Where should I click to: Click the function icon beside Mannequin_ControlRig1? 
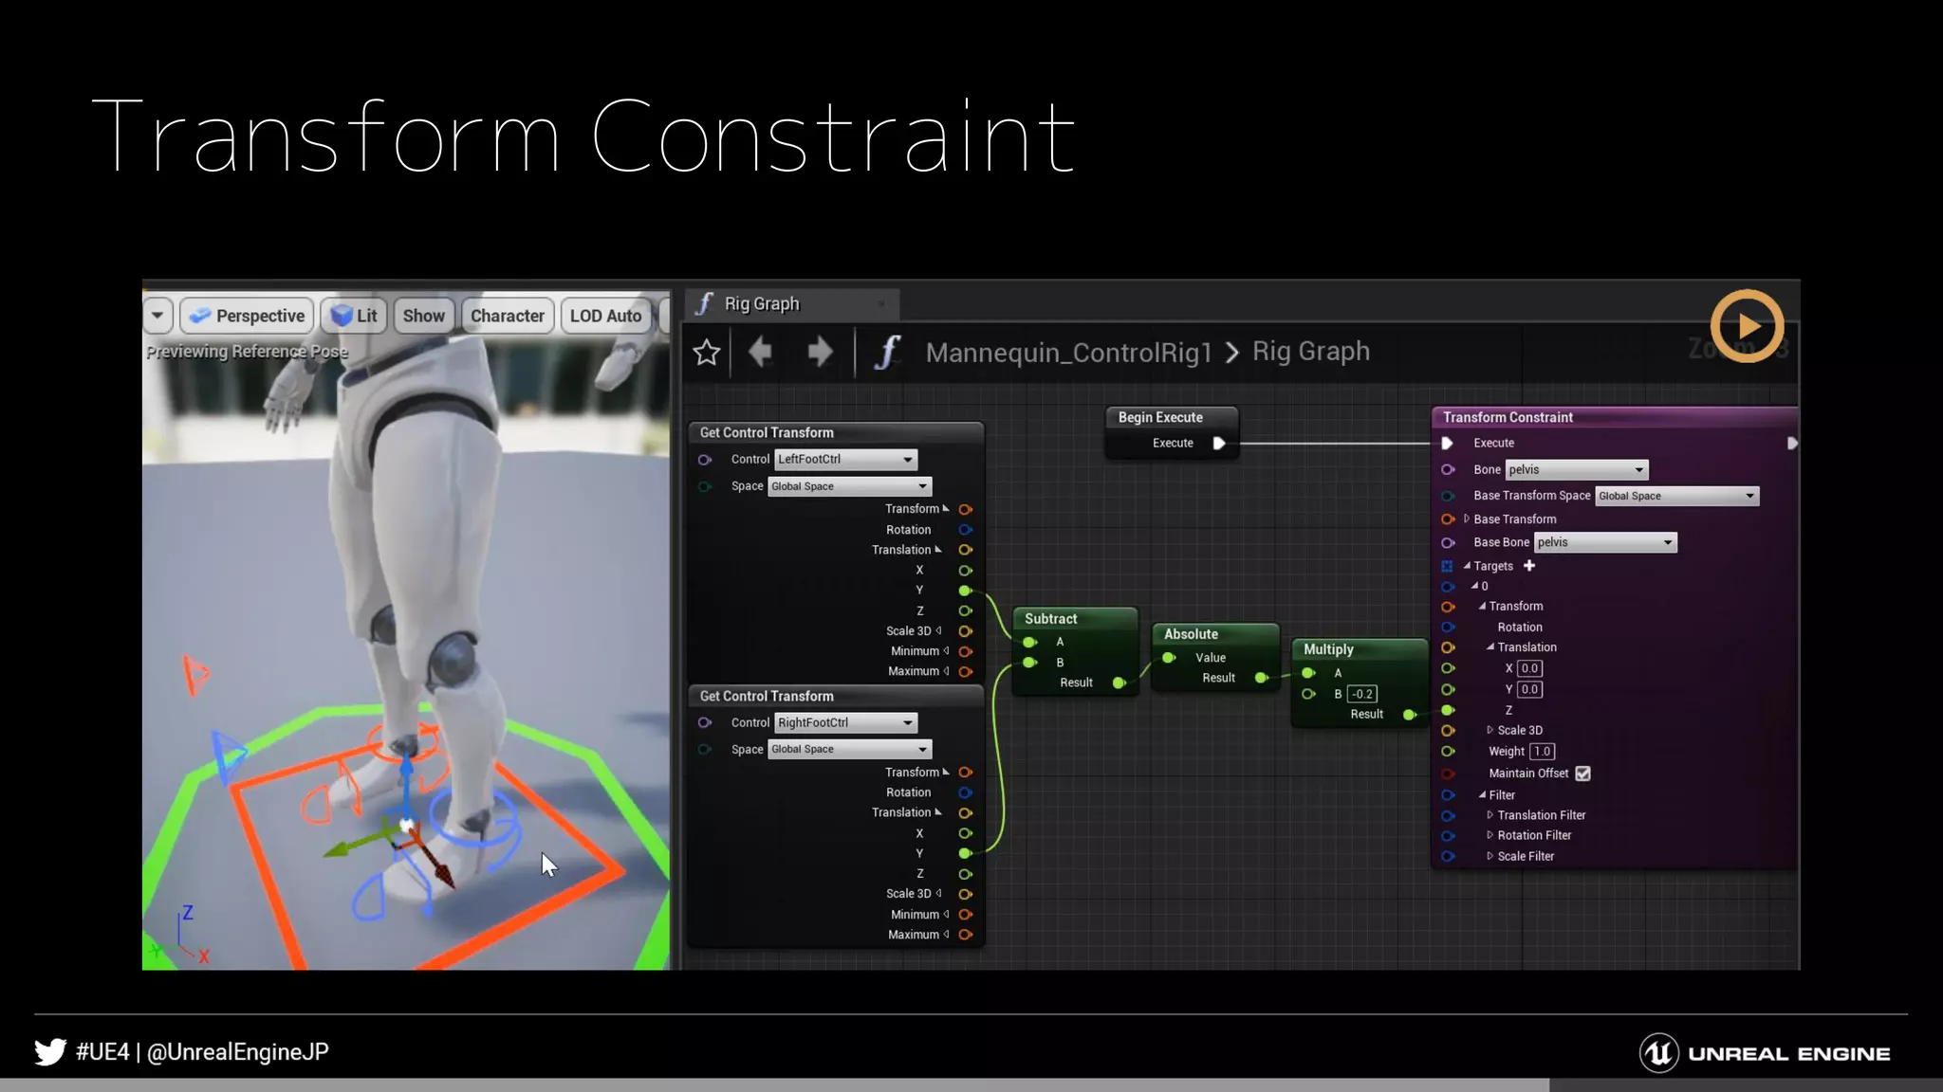(x=887, y=353)
